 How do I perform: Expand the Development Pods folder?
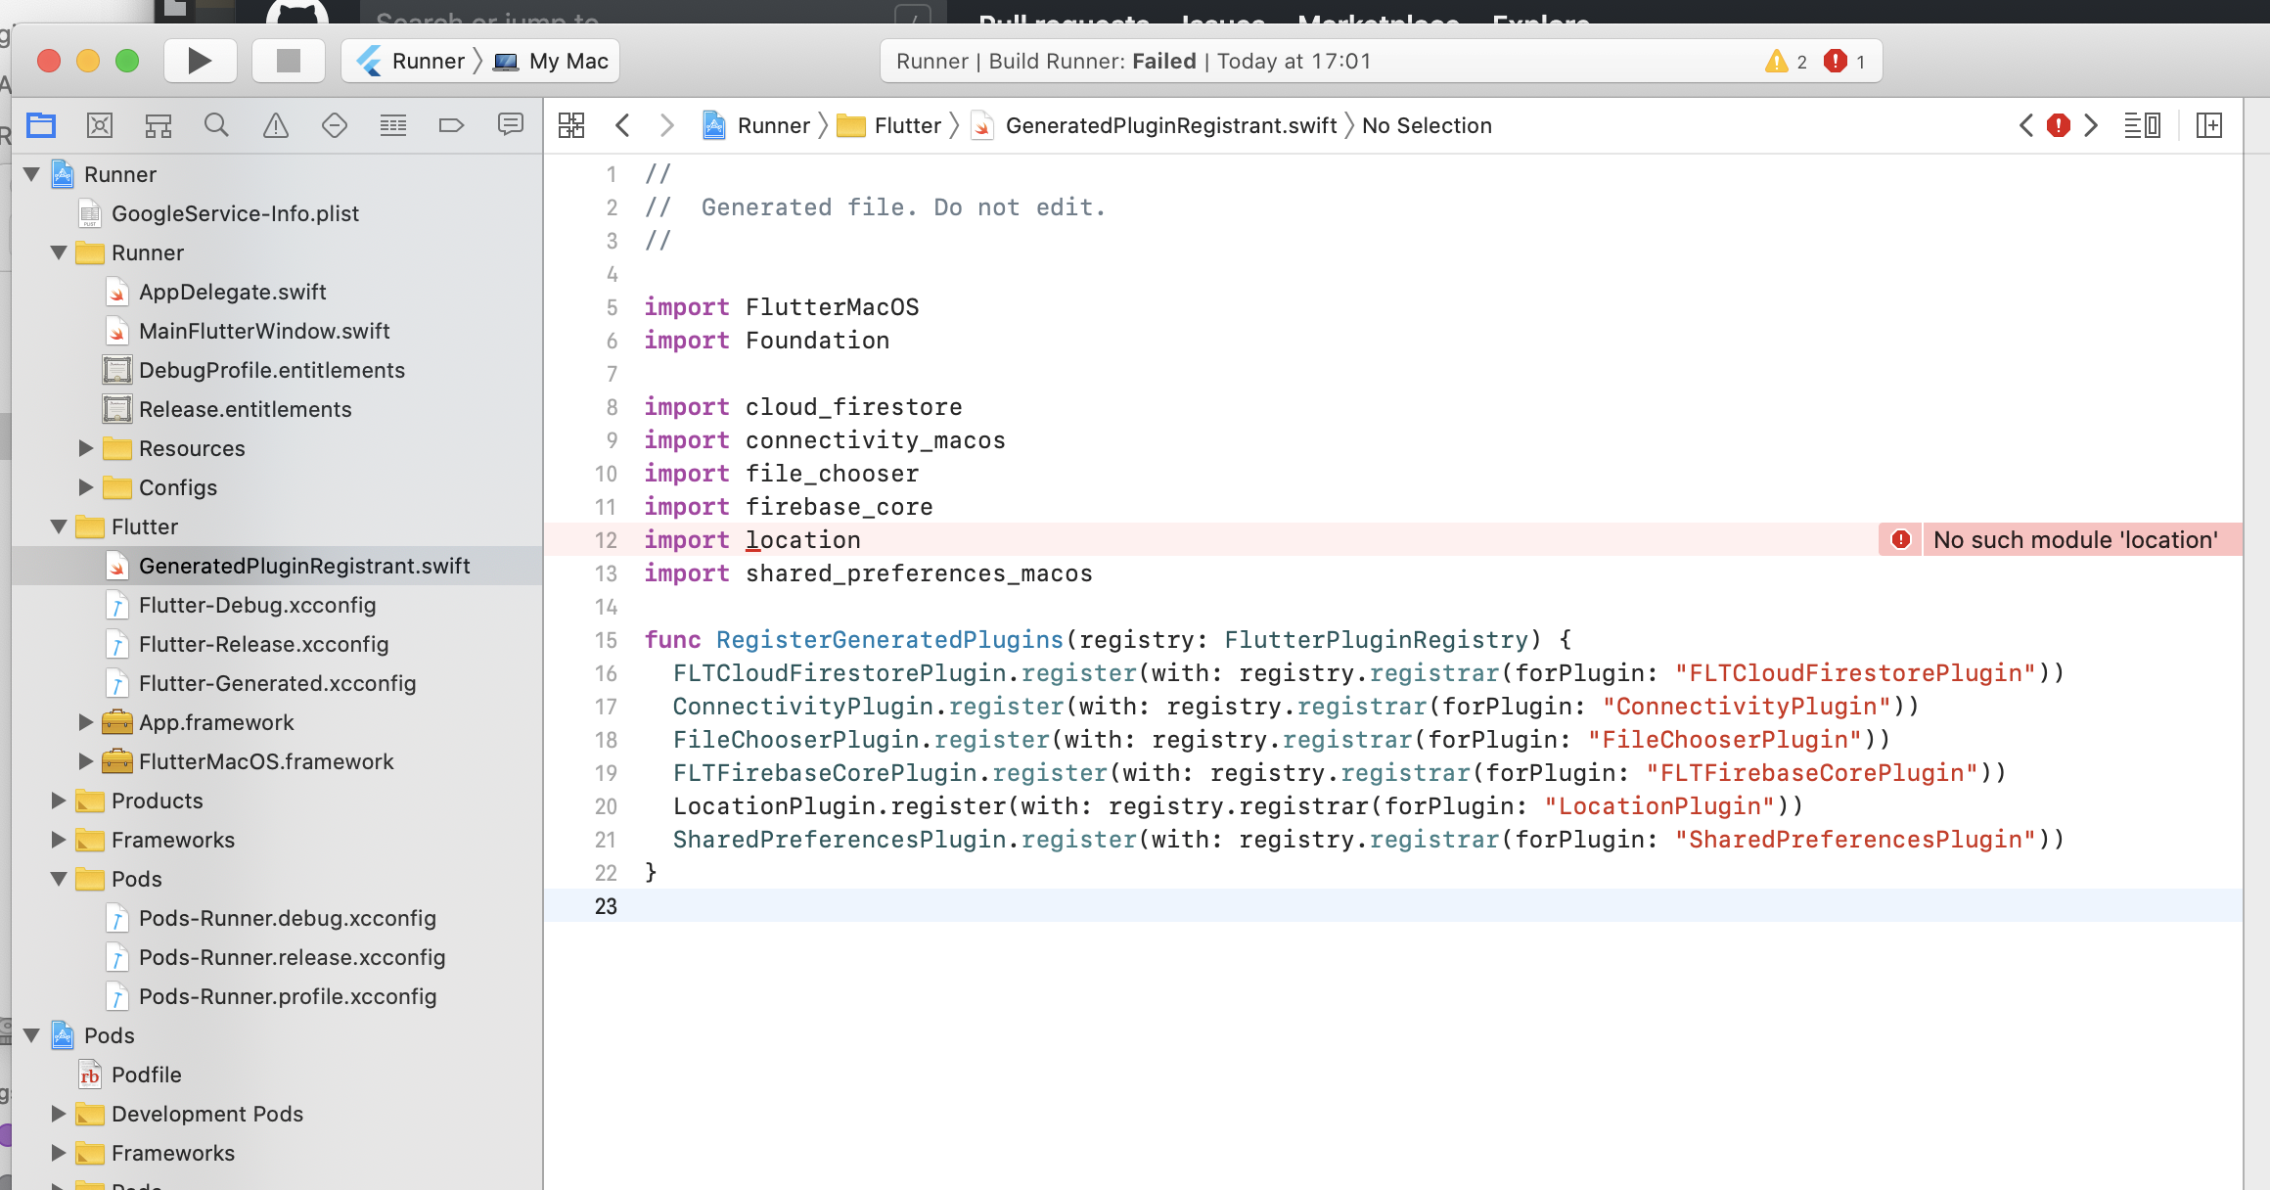(59, 1114)
